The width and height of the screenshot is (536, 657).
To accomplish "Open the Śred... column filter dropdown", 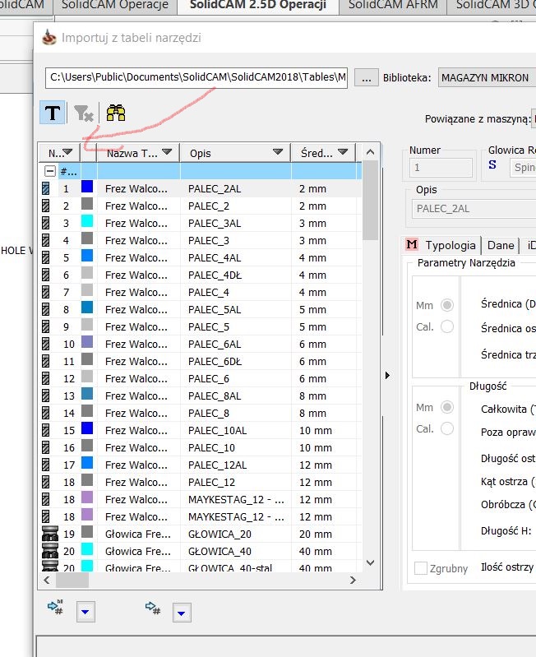I will pyautogui.click(x=343, y=151).
